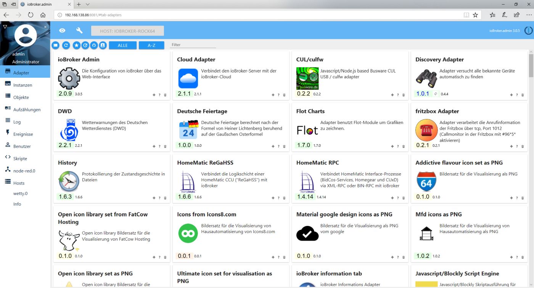The height and width of the screenshot is (288, 534).
Task: Open help for FatCow Hosting icon library
Action: click(159, 257)
